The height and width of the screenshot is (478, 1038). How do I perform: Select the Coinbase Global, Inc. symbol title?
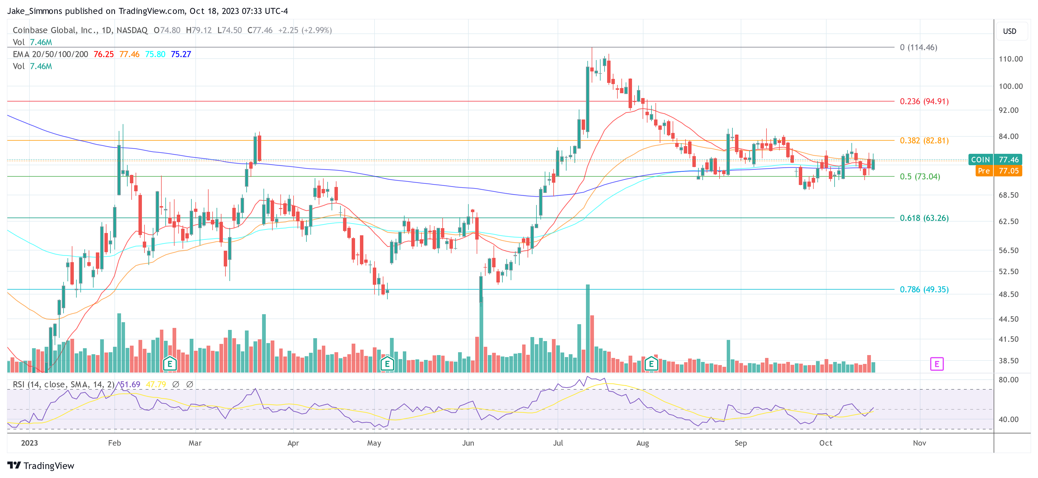(80, 30)
